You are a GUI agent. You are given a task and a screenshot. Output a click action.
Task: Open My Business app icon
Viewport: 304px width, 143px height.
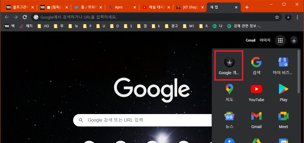click(x=283, y=65)
